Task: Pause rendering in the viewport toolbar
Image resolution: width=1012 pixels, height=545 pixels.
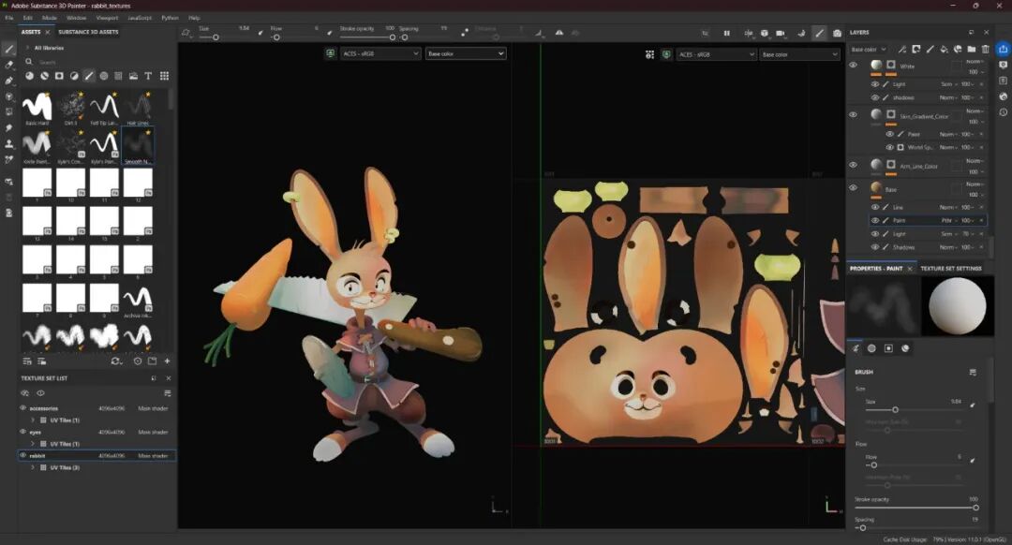Action: pyautogui.click(x=727, y=33)
